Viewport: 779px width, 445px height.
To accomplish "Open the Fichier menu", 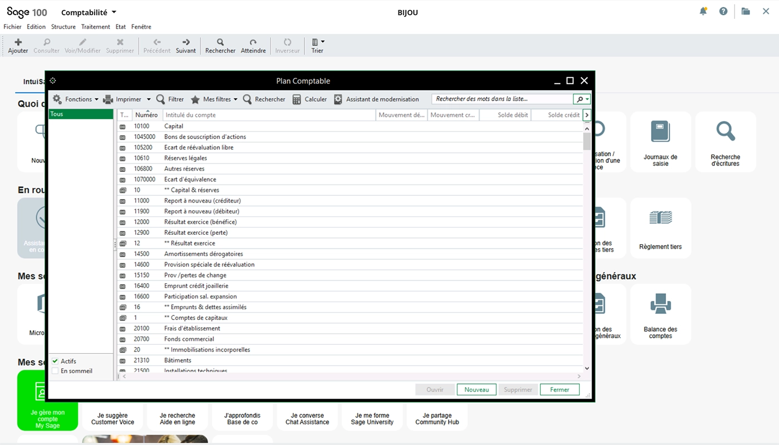I will [12, 27].
